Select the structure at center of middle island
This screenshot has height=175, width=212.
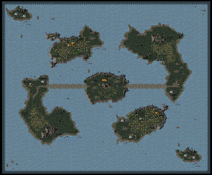[106, 86]
